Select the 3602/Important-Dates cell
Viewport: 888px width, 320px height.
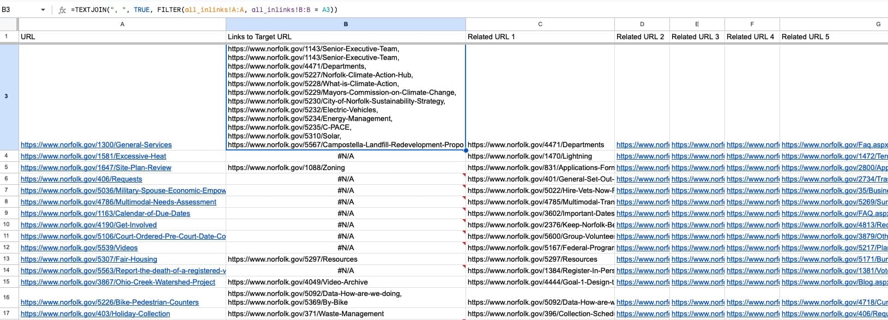point(540,214)
